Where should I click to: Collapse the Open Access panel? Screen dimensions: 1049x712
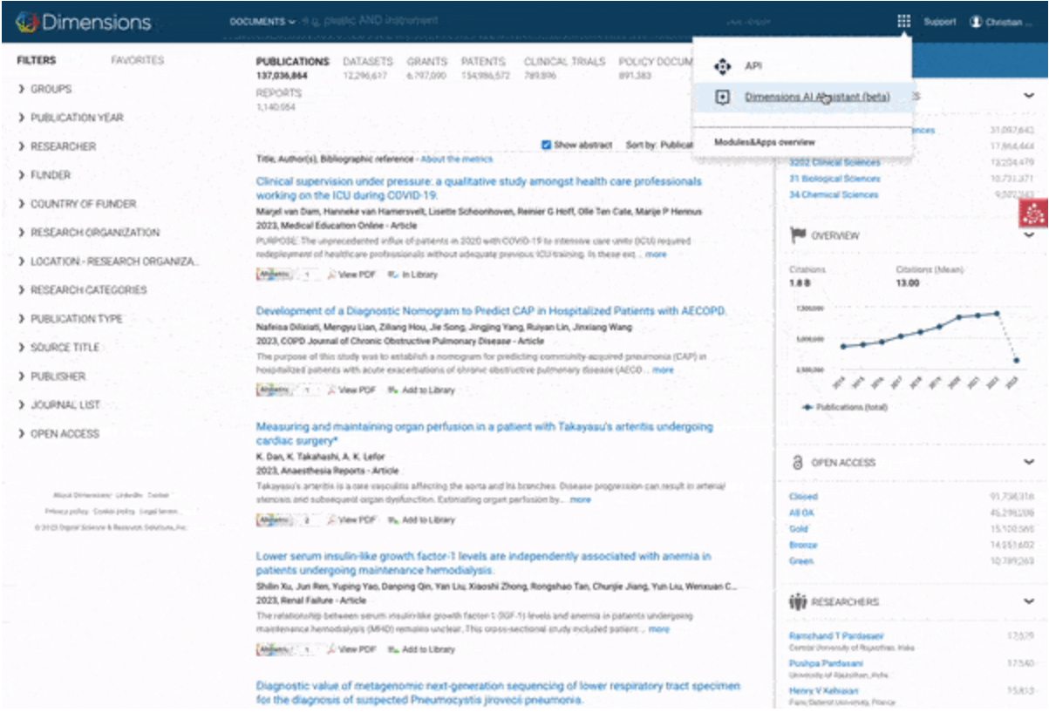1027,462
